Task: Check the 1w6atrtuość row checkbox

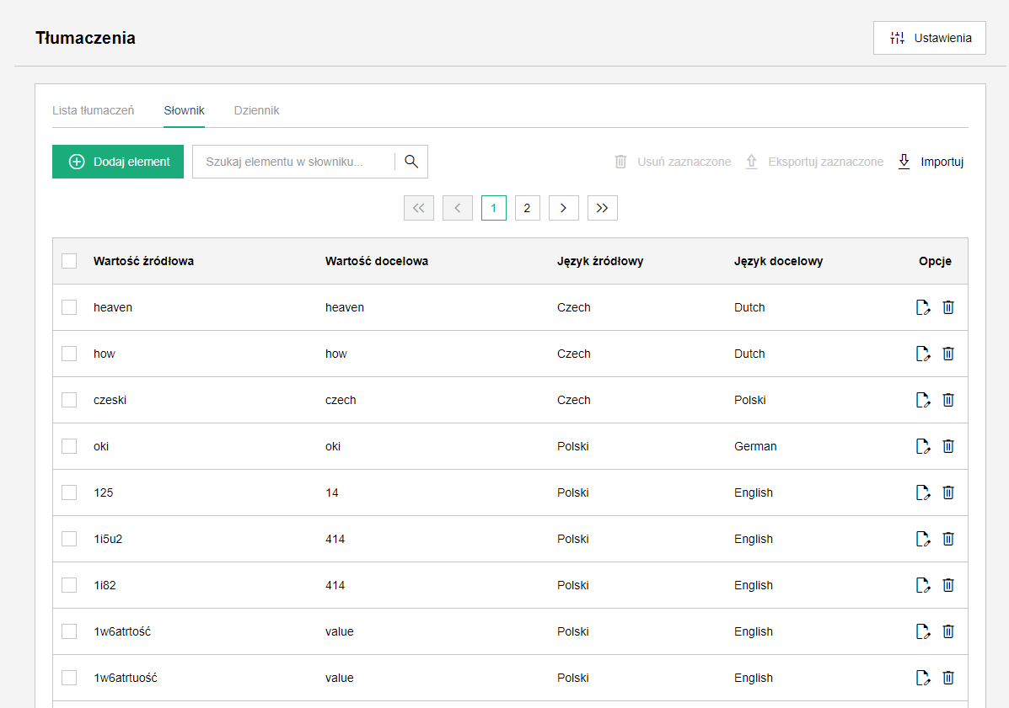Action: [x=69, y=677]
